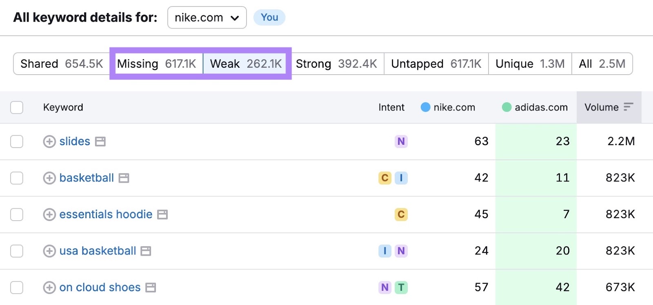Select the checkbox for usa basketball row

click(17, 251)
